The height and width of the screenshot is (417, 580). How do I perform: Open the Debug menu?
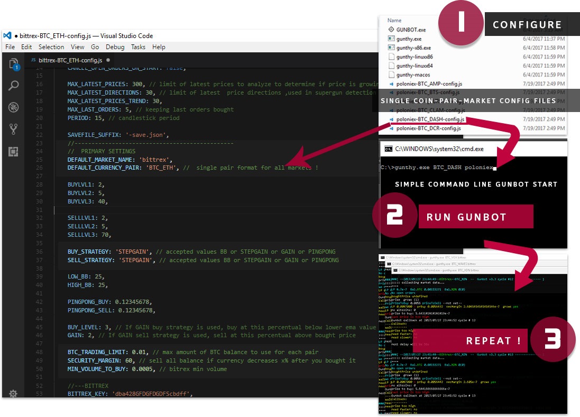115,47
